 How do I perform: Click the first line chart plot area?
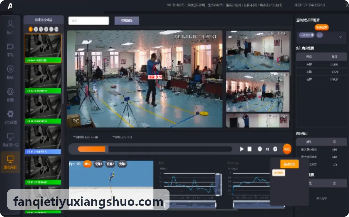point(189,184)
